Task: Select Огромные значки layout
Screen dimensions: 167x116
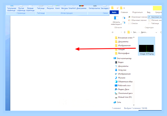Action: [x=138, y=17]
